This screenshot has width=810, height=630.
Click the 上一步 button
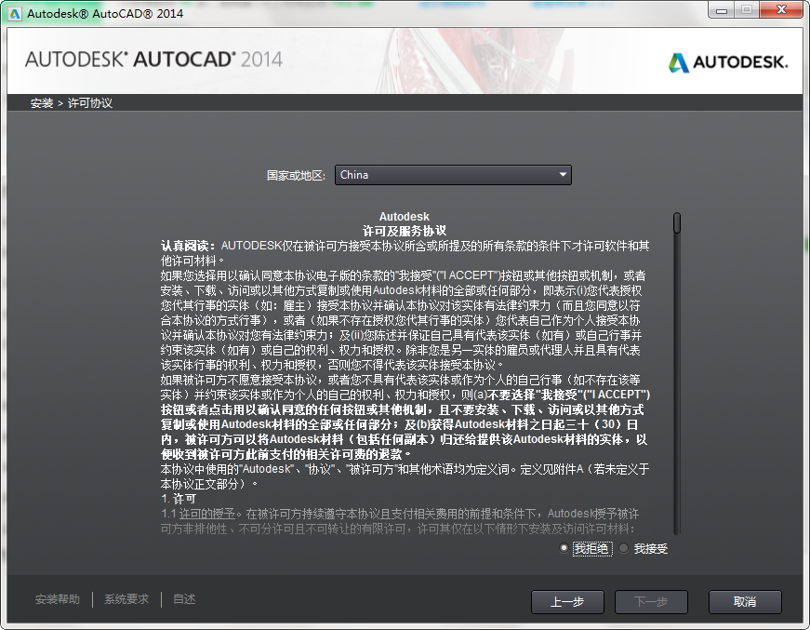(567, 602)
